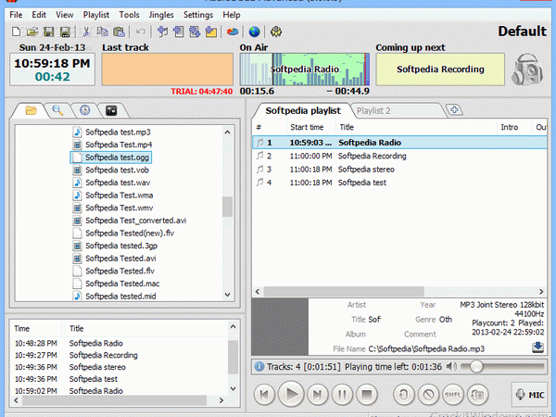Open the clock history tab

tap(84, 110)
